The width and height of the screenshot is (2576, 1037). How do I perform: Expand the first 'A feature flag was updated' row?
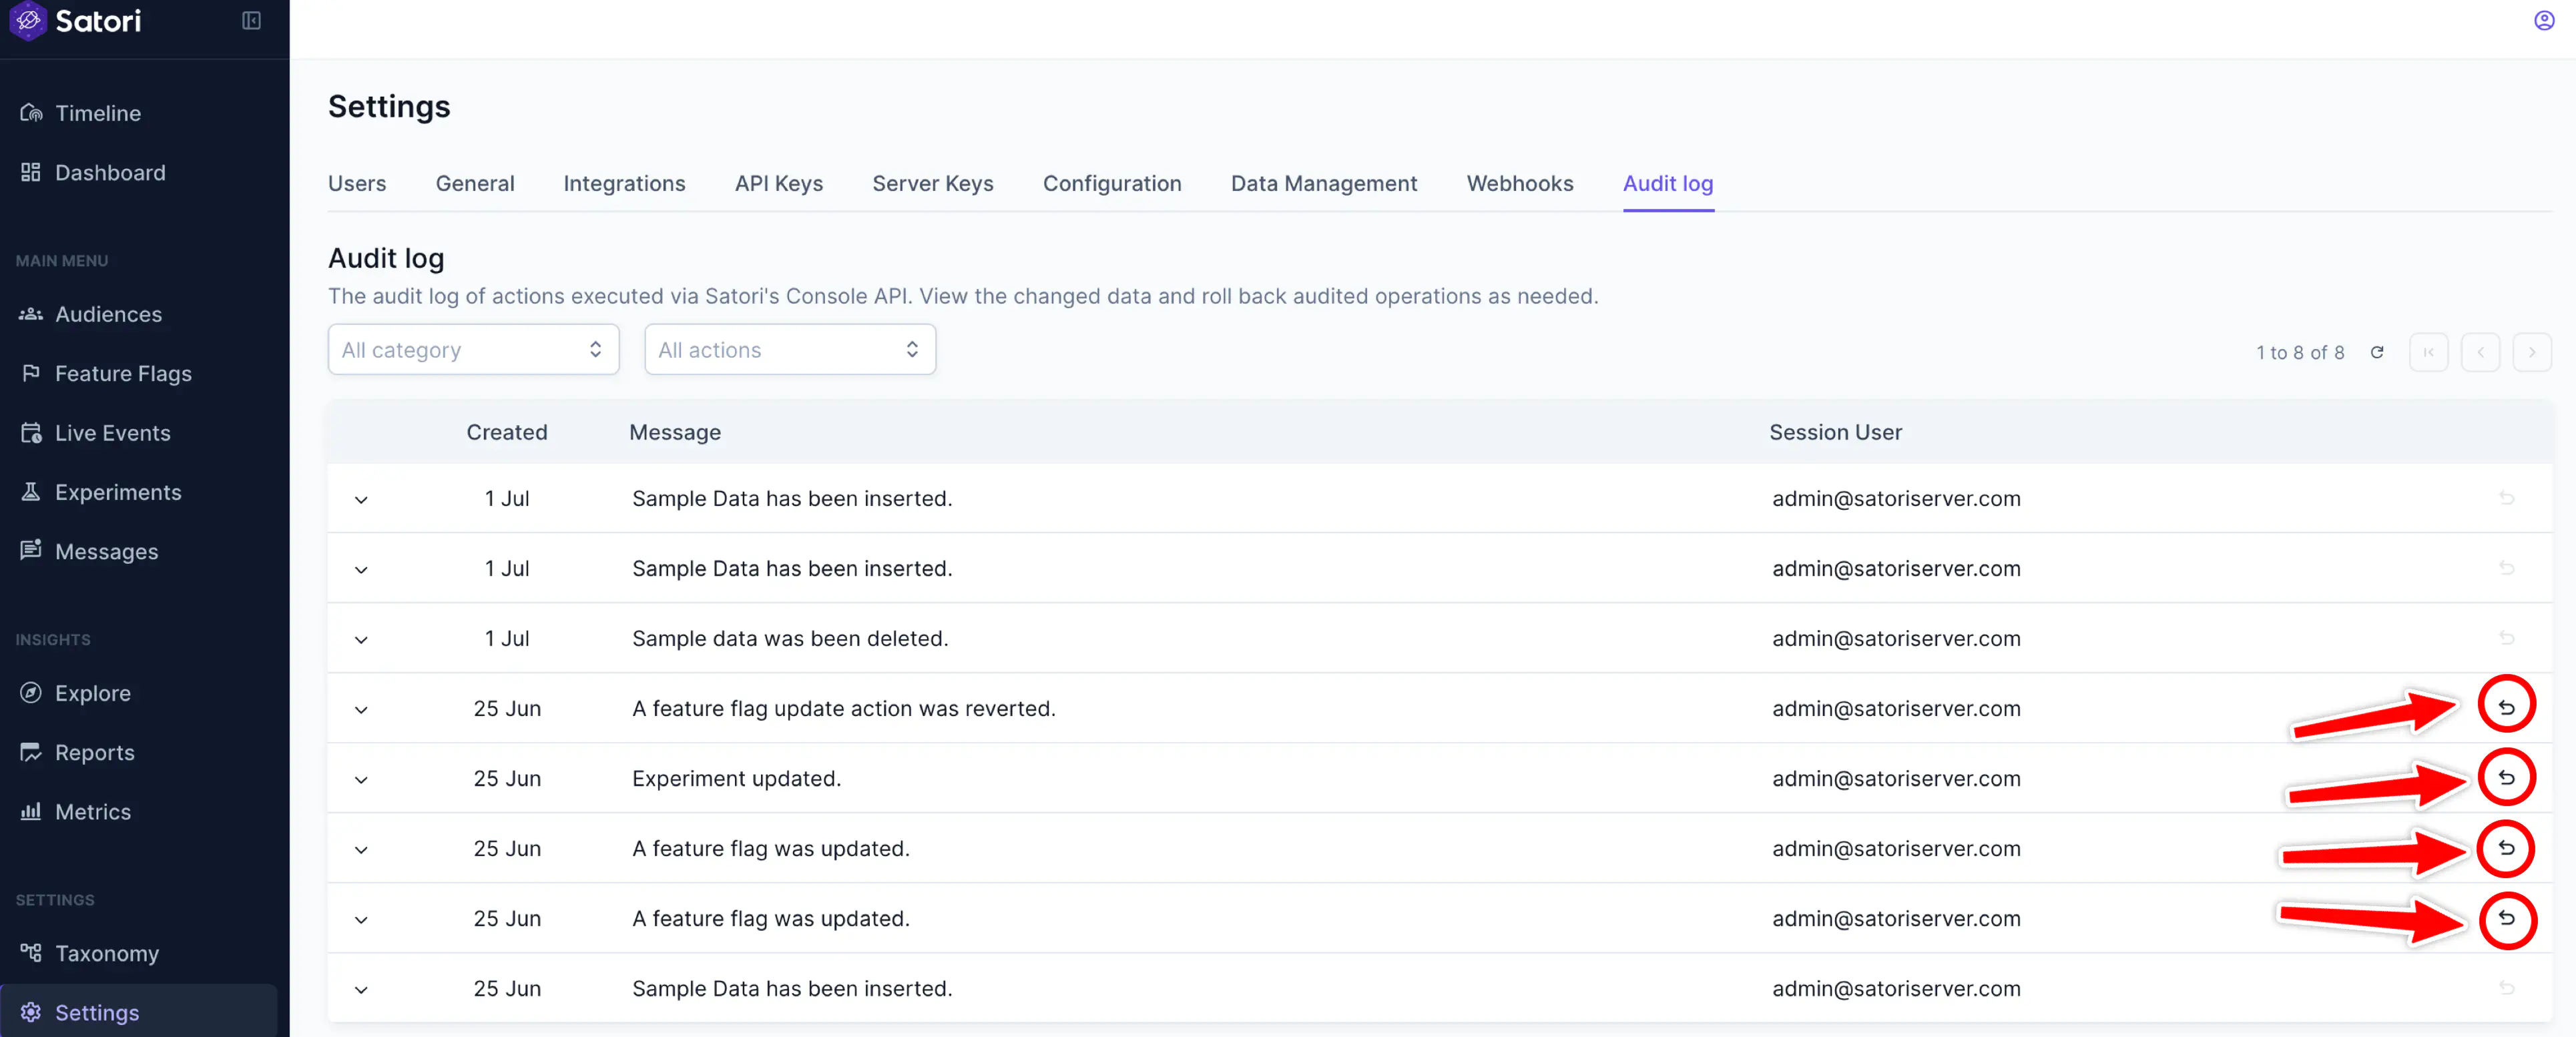361,849
